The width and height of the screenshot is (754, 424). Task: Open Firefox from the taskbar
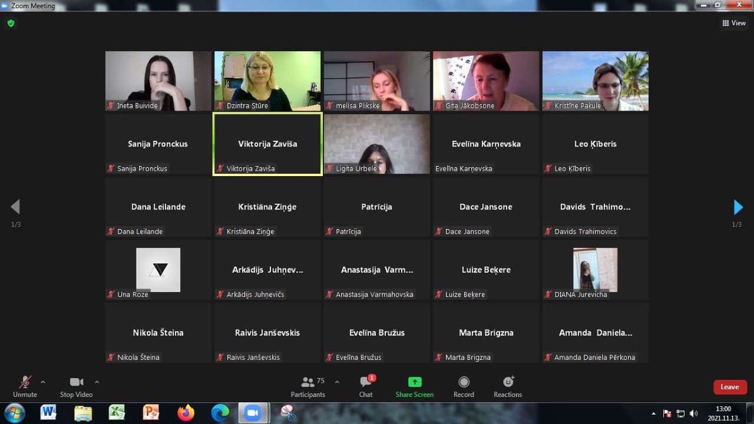click(186, 413)
